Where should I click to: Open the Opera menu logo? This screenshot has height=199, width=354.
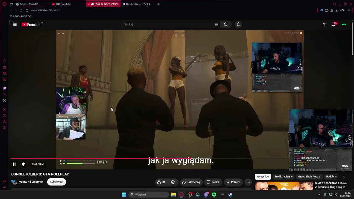pos(4,4)
